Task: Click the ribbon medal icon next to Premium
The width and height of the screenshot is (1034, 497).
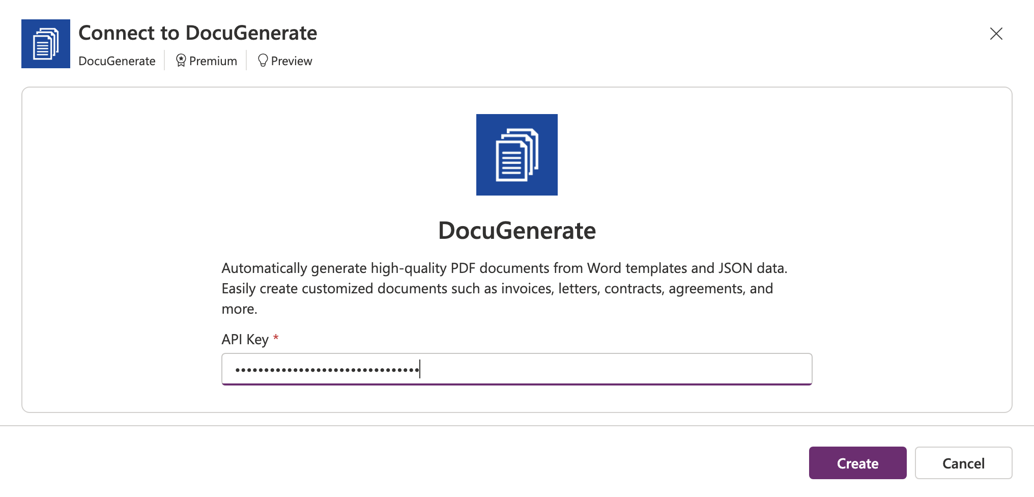Action: pyautogui.click(x=181, y=61)
